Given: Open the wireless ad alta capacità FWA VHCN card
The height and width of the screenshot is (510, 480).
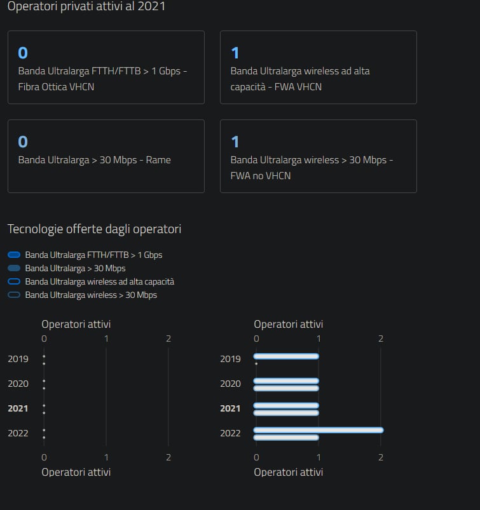Looking at the screenshot, I should click(x=318, y=67).
